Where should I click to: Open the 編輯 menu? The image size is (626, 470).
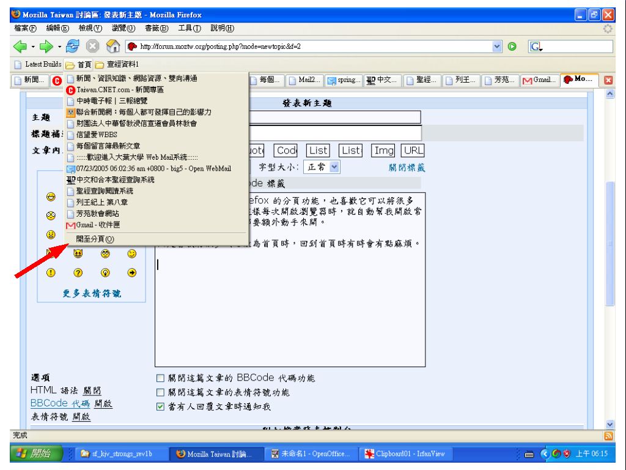click(x=57, y=28)
